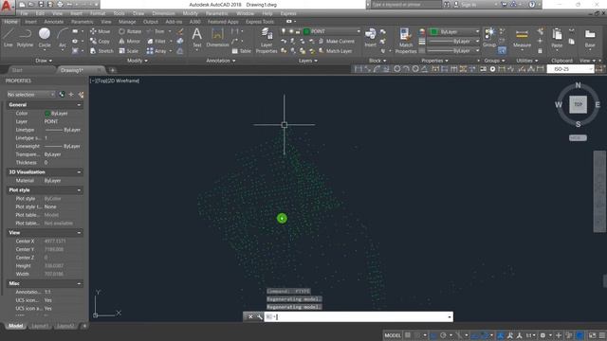The image size is (607, 341).
Task: Switch to the Start file tab
Action: (x=17, y=70)
